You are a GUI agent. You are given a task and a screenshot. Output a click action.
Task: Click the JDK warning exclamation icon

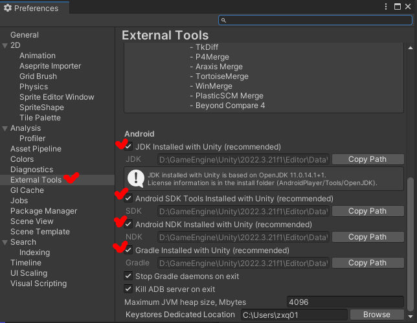click(x=136, y=179)
